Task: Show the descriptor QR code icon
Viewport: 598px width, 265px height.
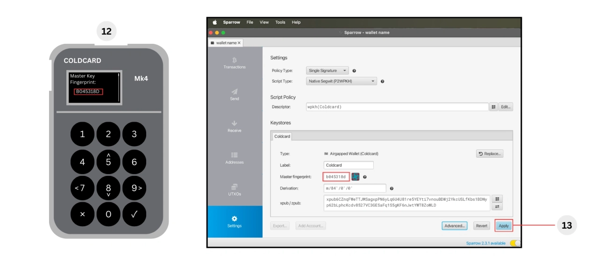Action: coord(493,107)
